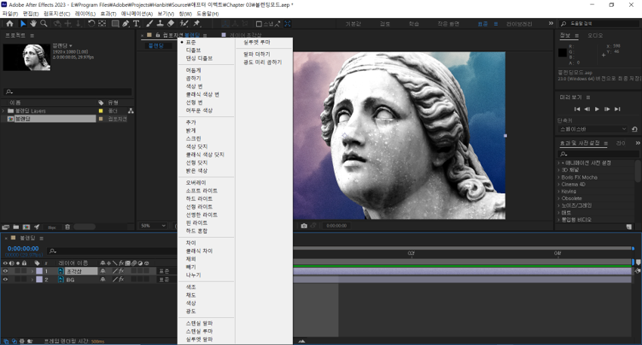Open the 50% magnification dropdown
Image resolution: width=642 pixels, height=345 pixels.
(x=153, y=226)
